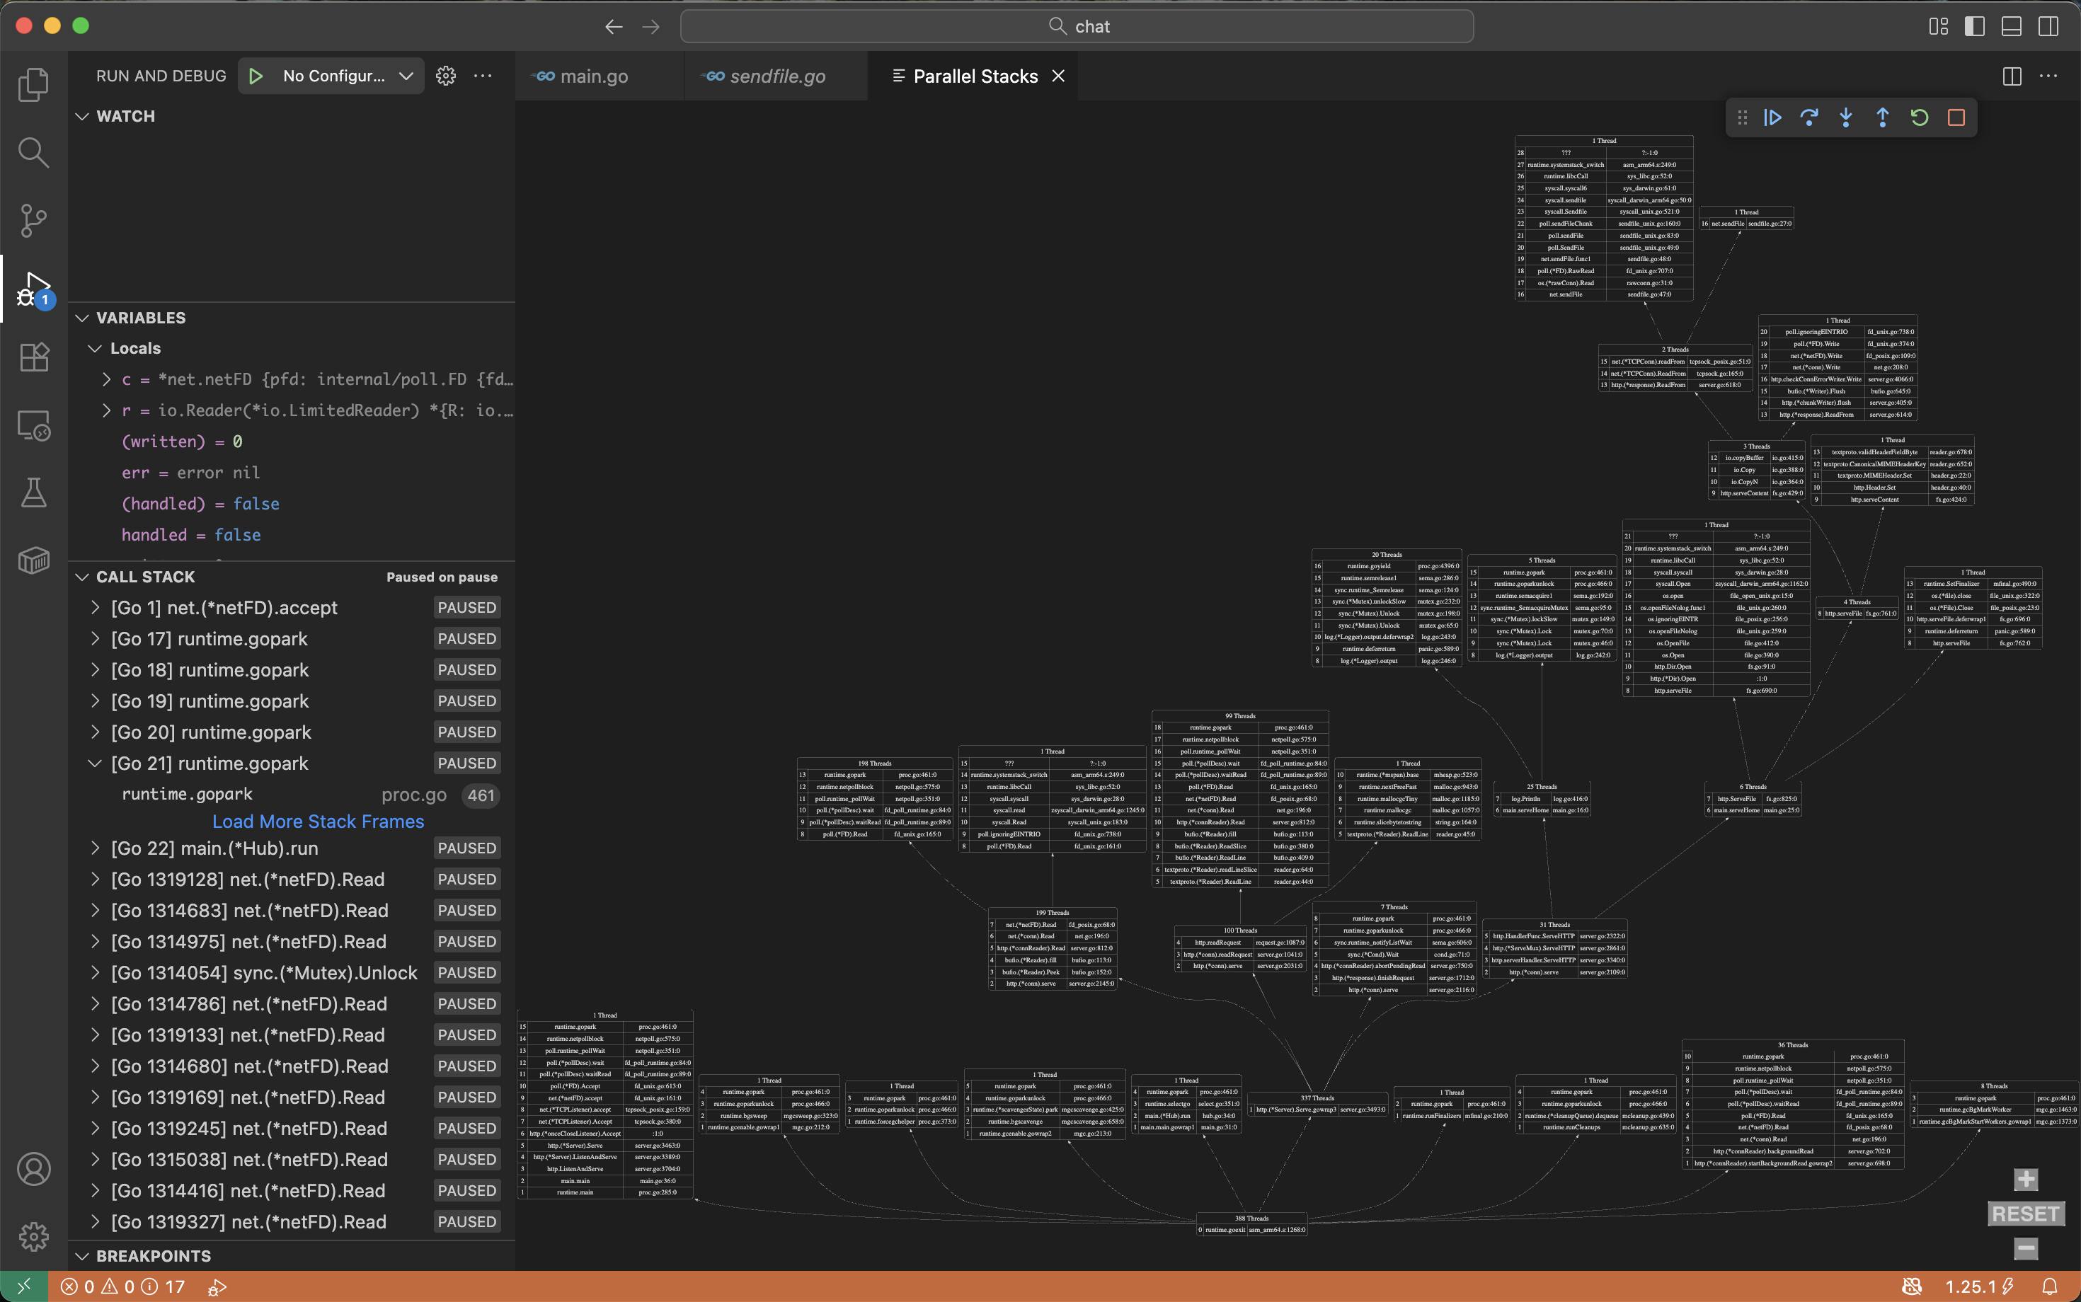Stop debugging with the red square
This screenshot has height=1302, width=2081.
[x=1956, y=118]
